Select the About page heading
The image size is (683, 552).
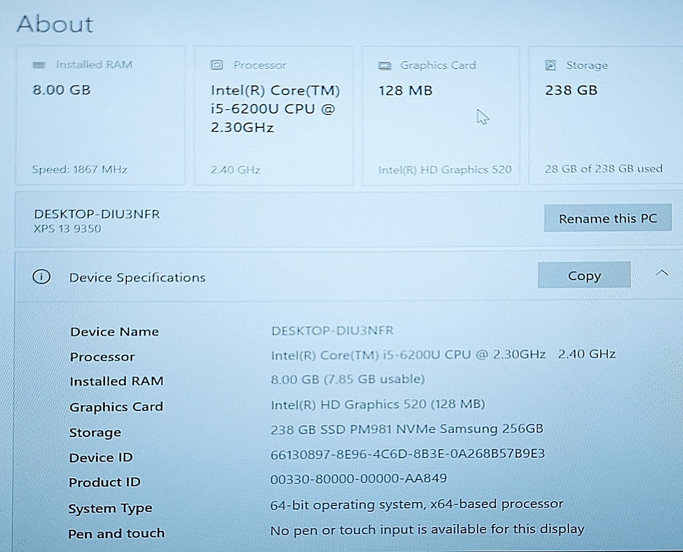point(55,24)
